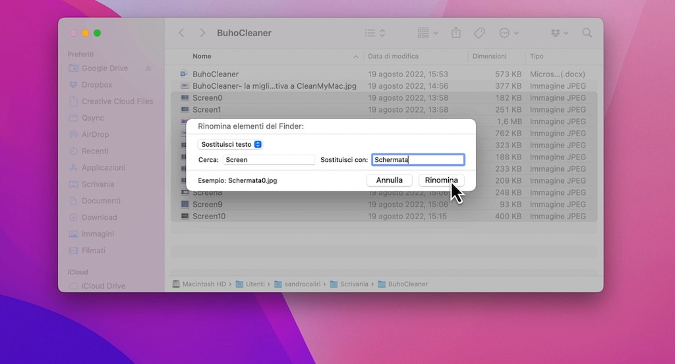The width and height of the screenshot is (675, 364).
Task: Click the BuhoCleaner Word document icon
Action: 185,74
